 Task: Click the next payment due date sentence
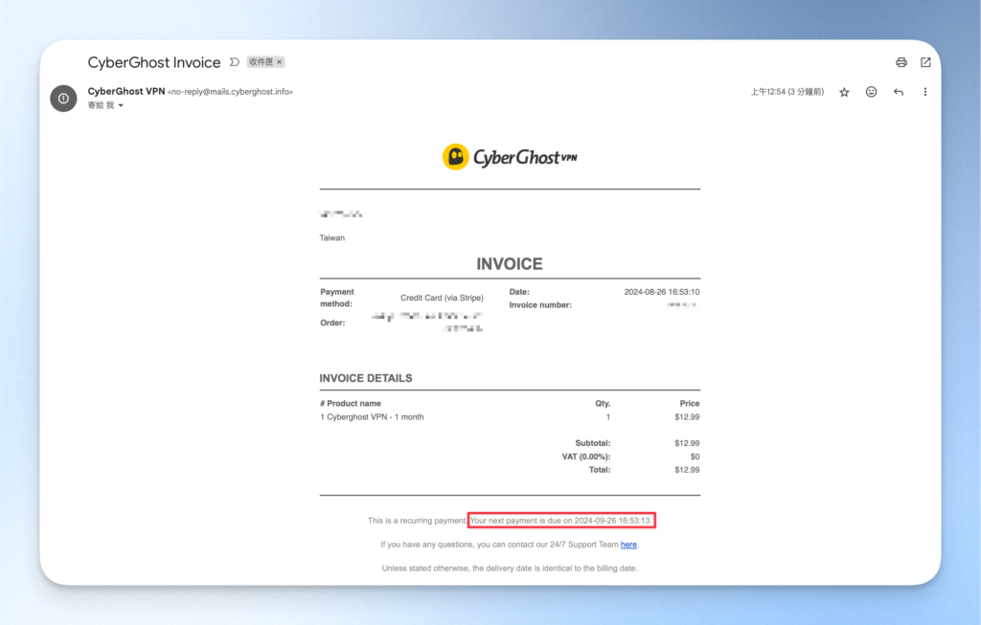click(561, 520)
